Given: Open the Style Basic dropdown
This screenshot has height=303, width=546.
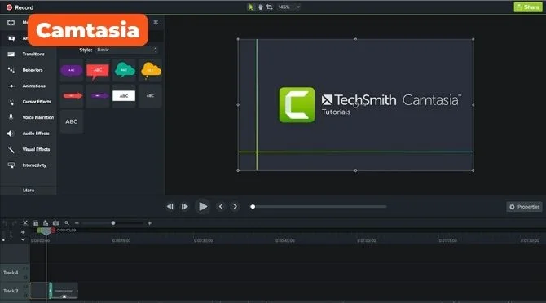Looking at the screenshot, I should 127,50.
